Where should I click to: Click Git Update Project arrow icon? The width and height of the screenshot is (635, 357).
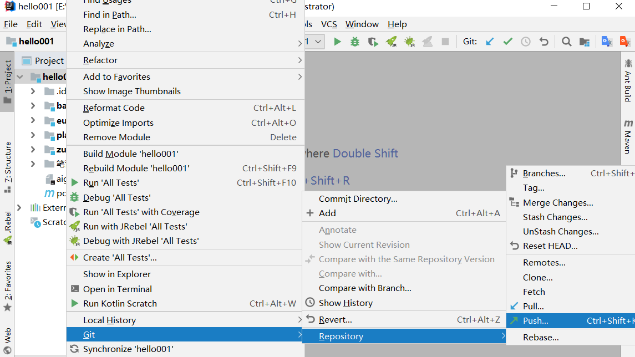click(x=490, y=42)
